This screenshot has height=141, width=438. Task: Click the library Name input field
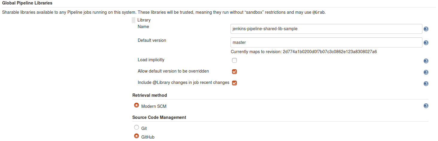pos(326,29)
